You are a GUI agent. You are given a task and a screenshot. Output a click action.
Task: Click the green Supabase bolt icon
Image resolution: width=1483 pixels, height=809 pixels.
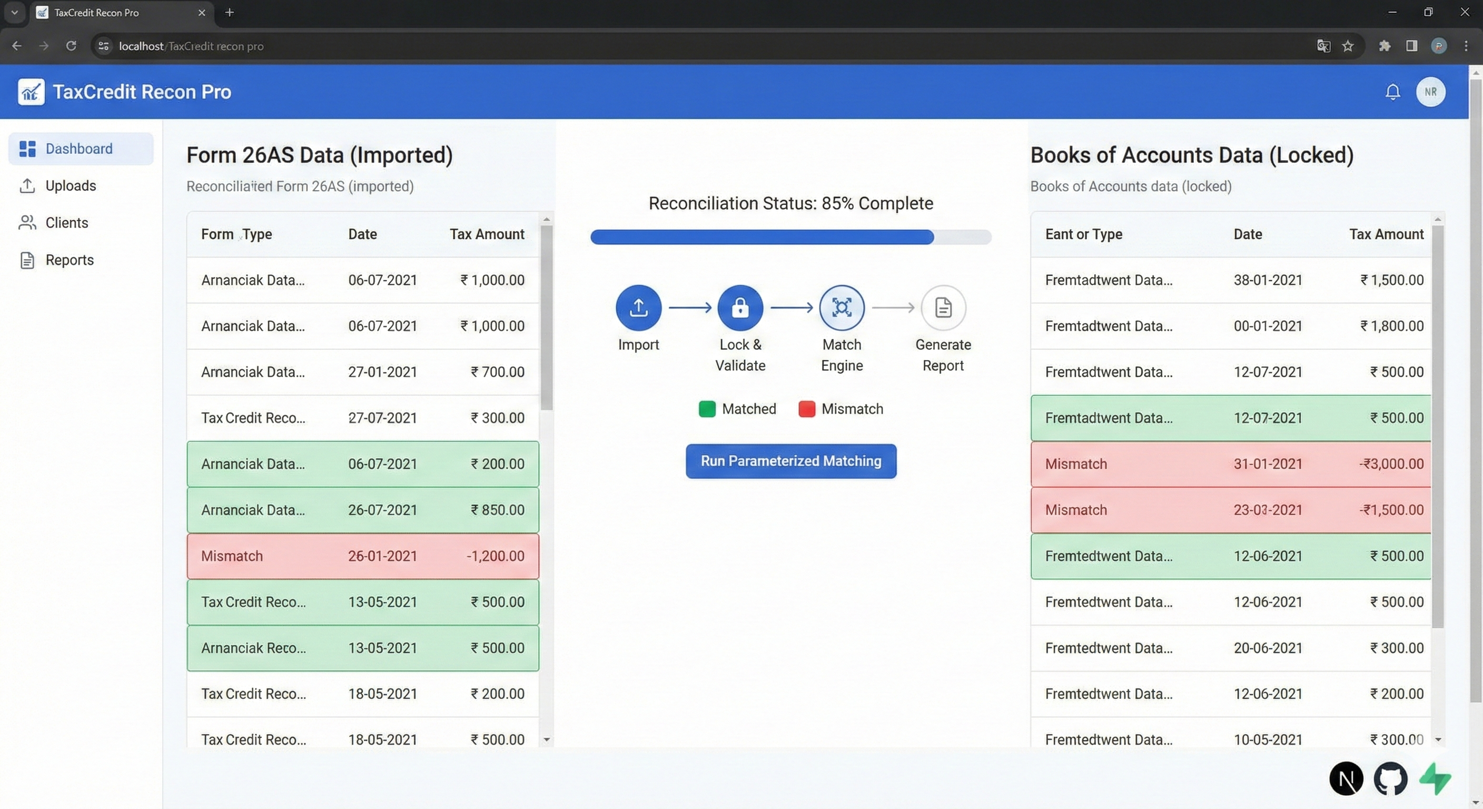[1435, 778]
